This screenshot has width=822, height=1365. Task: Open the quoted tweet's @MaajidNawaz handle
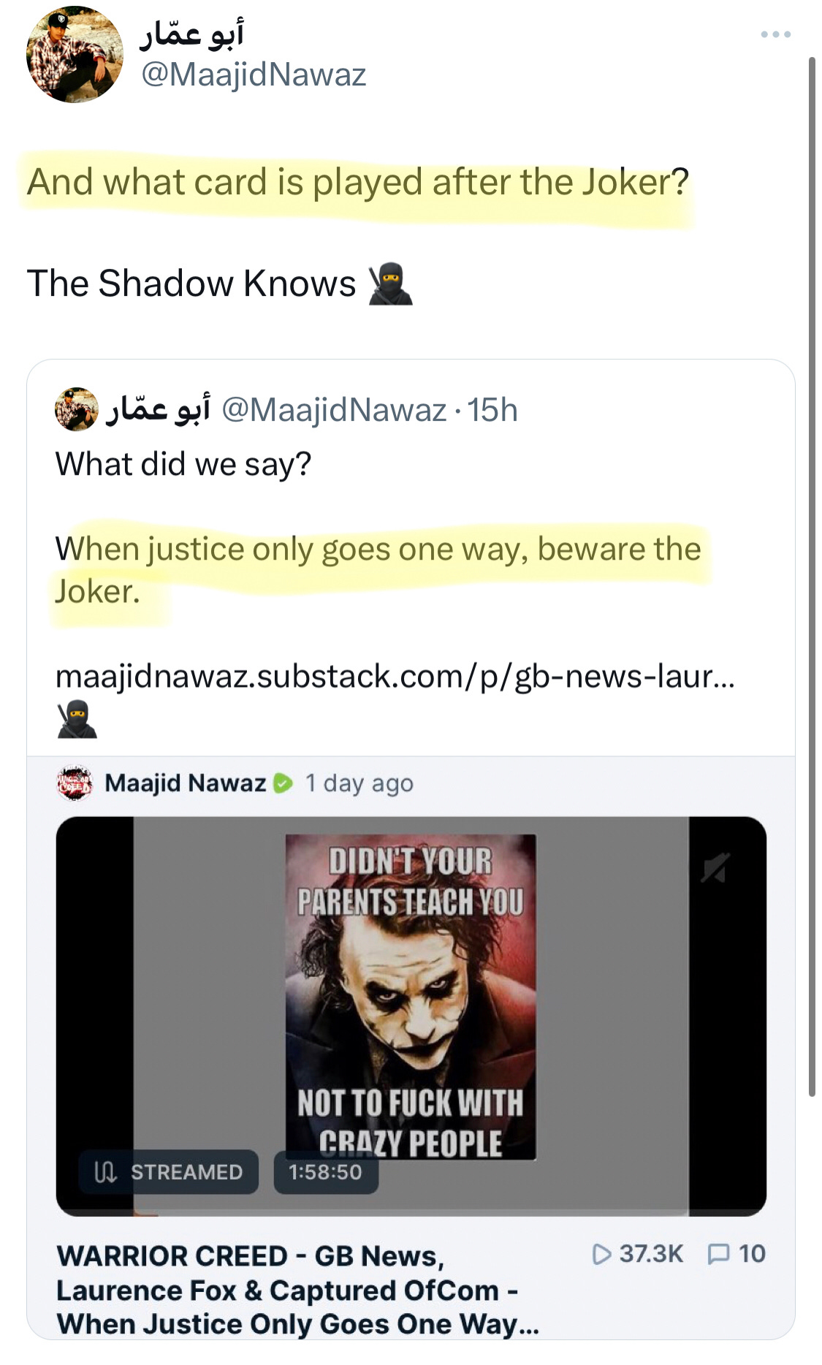coord(334,410)
